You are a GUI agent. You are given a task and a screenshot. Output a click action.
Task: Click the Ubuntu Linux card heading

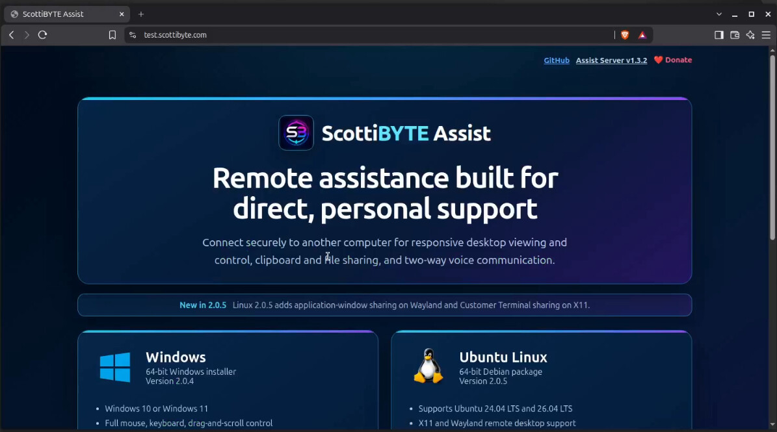coord(503,357)
